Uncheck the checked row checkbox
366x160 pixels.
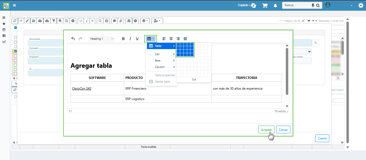(x=16, y=51)
